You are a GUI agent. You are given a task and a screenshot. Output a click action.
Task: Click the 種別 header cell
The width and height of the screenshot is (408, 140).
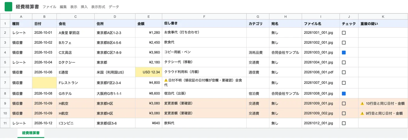pos(21,24)
